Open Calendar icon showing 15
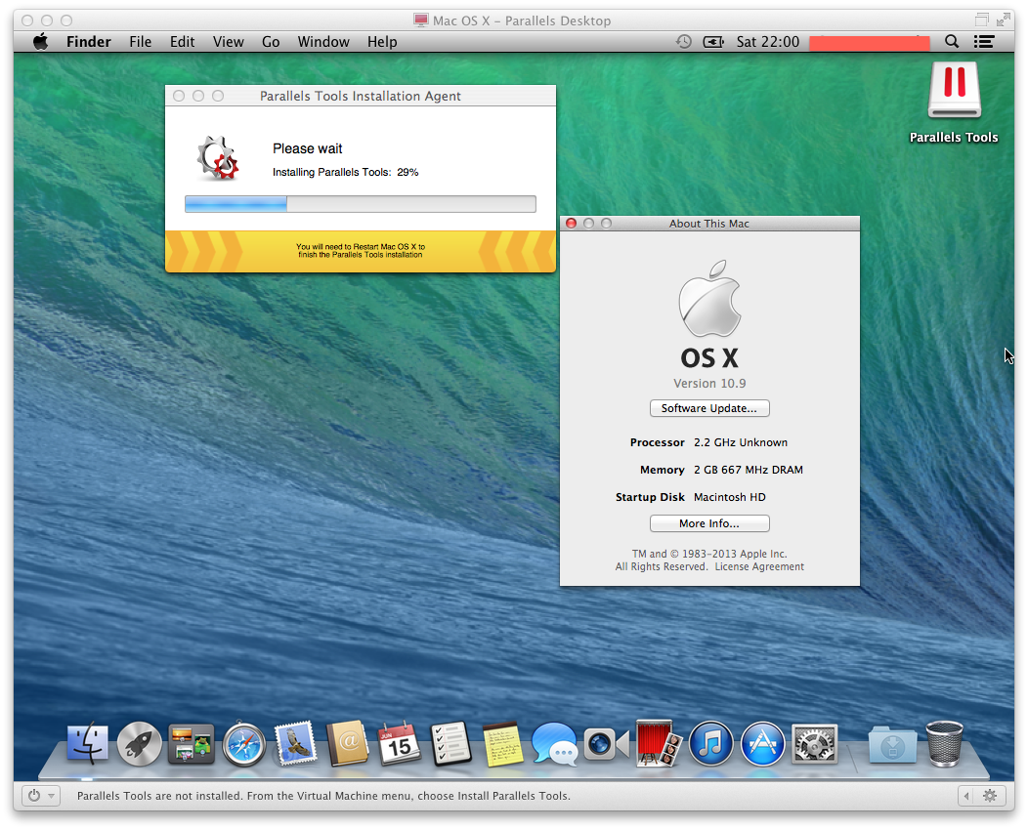This screenshot has height=830, width=1028. click(x=400, y=743)
